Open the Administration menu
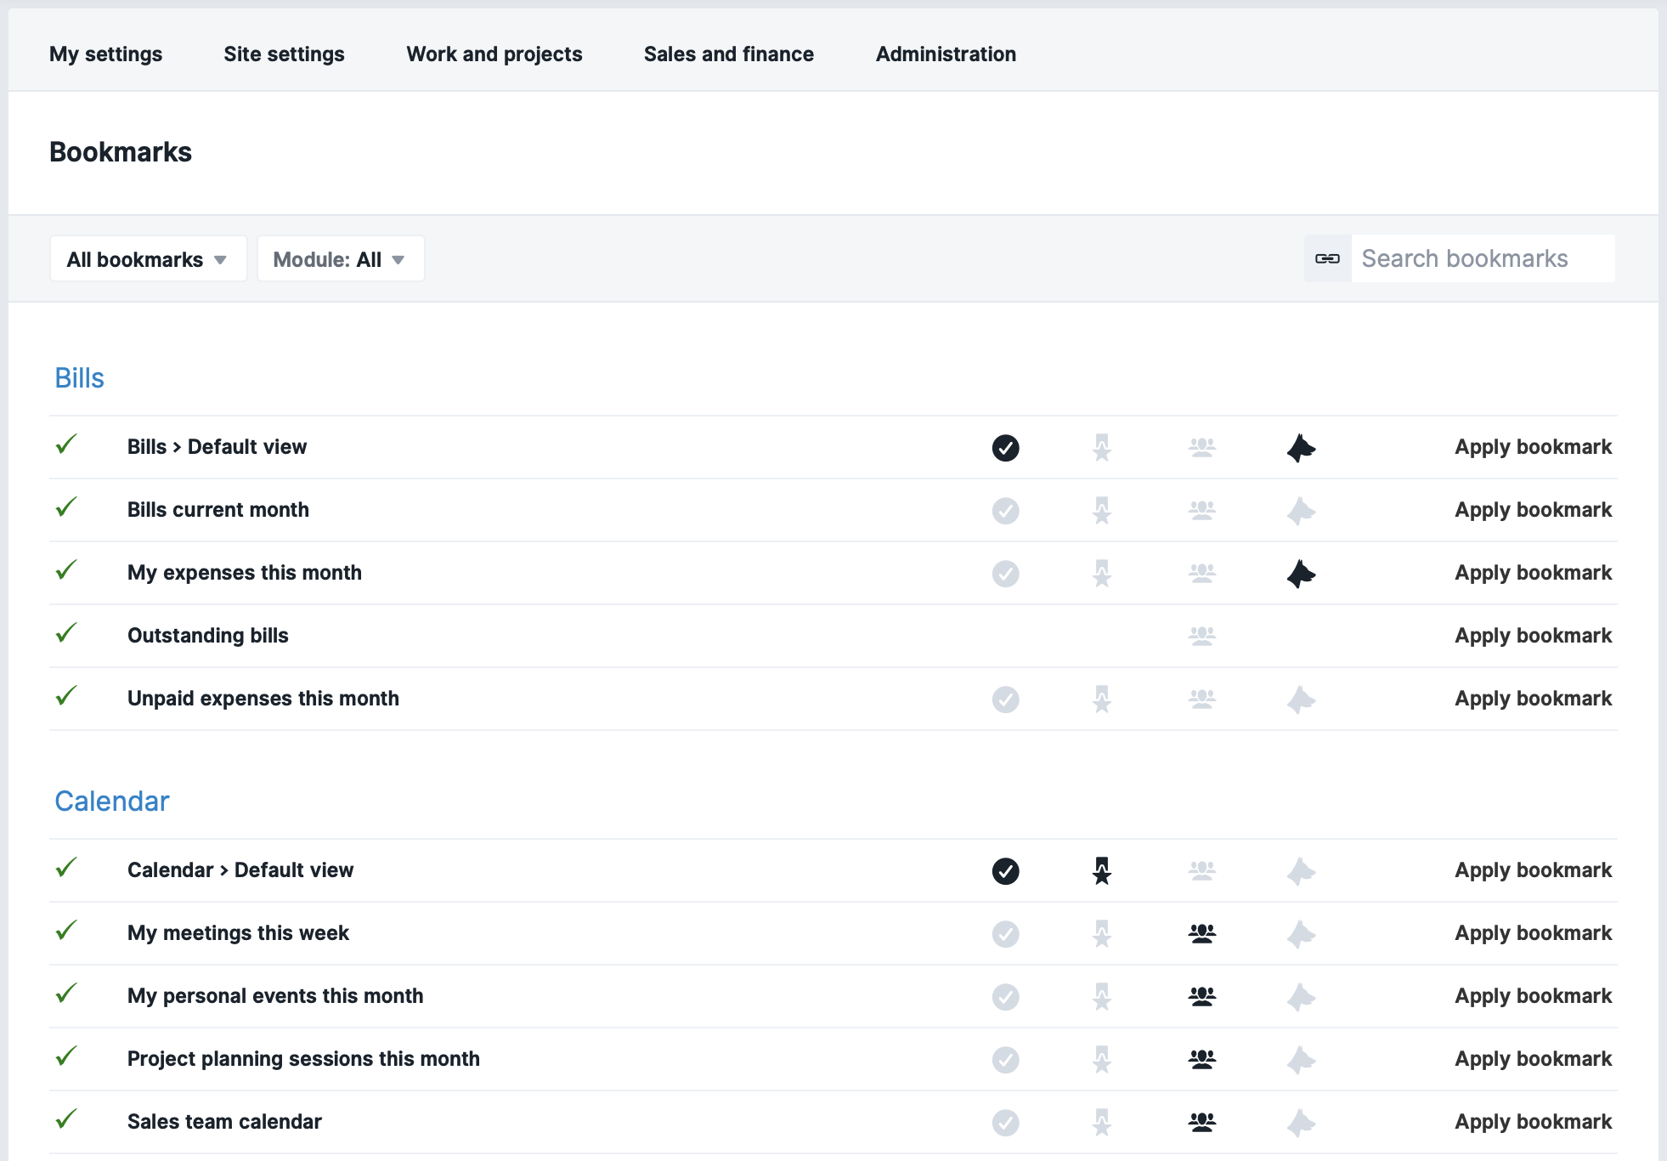Screen dimensions: 1667x1161 (947, 54)
